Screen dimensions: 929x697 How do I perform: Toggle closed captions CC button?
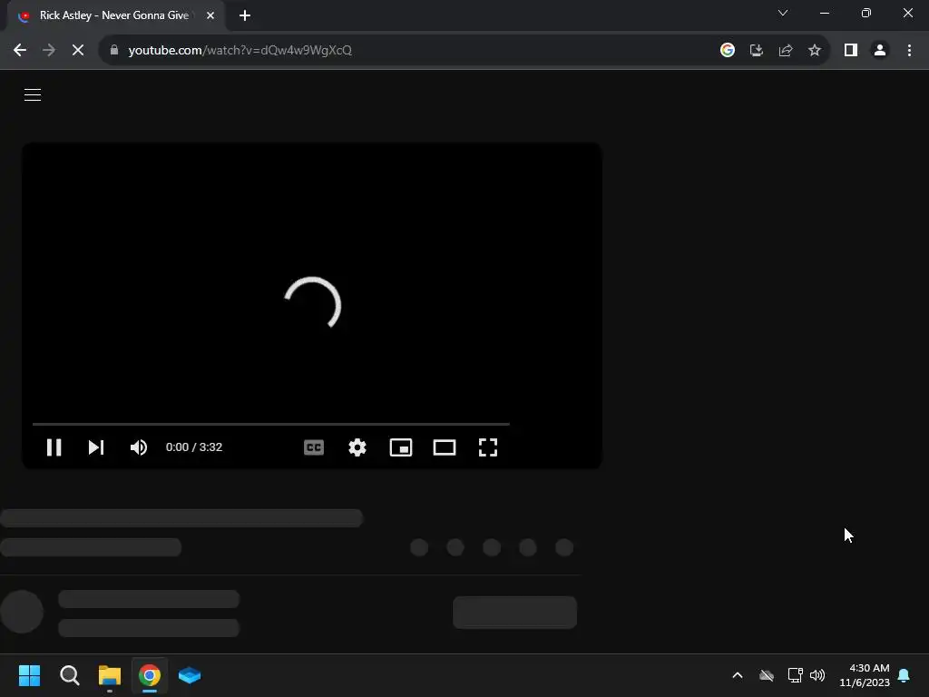tap(314, 447)
